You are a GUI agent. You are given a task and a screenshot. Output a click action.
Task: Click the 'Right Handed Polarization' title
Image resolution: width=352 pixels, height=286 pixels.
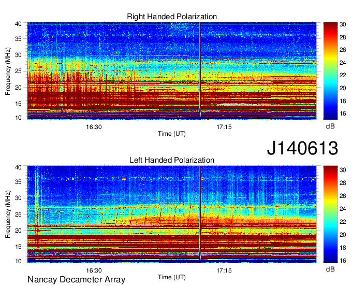tap(172, 17)
